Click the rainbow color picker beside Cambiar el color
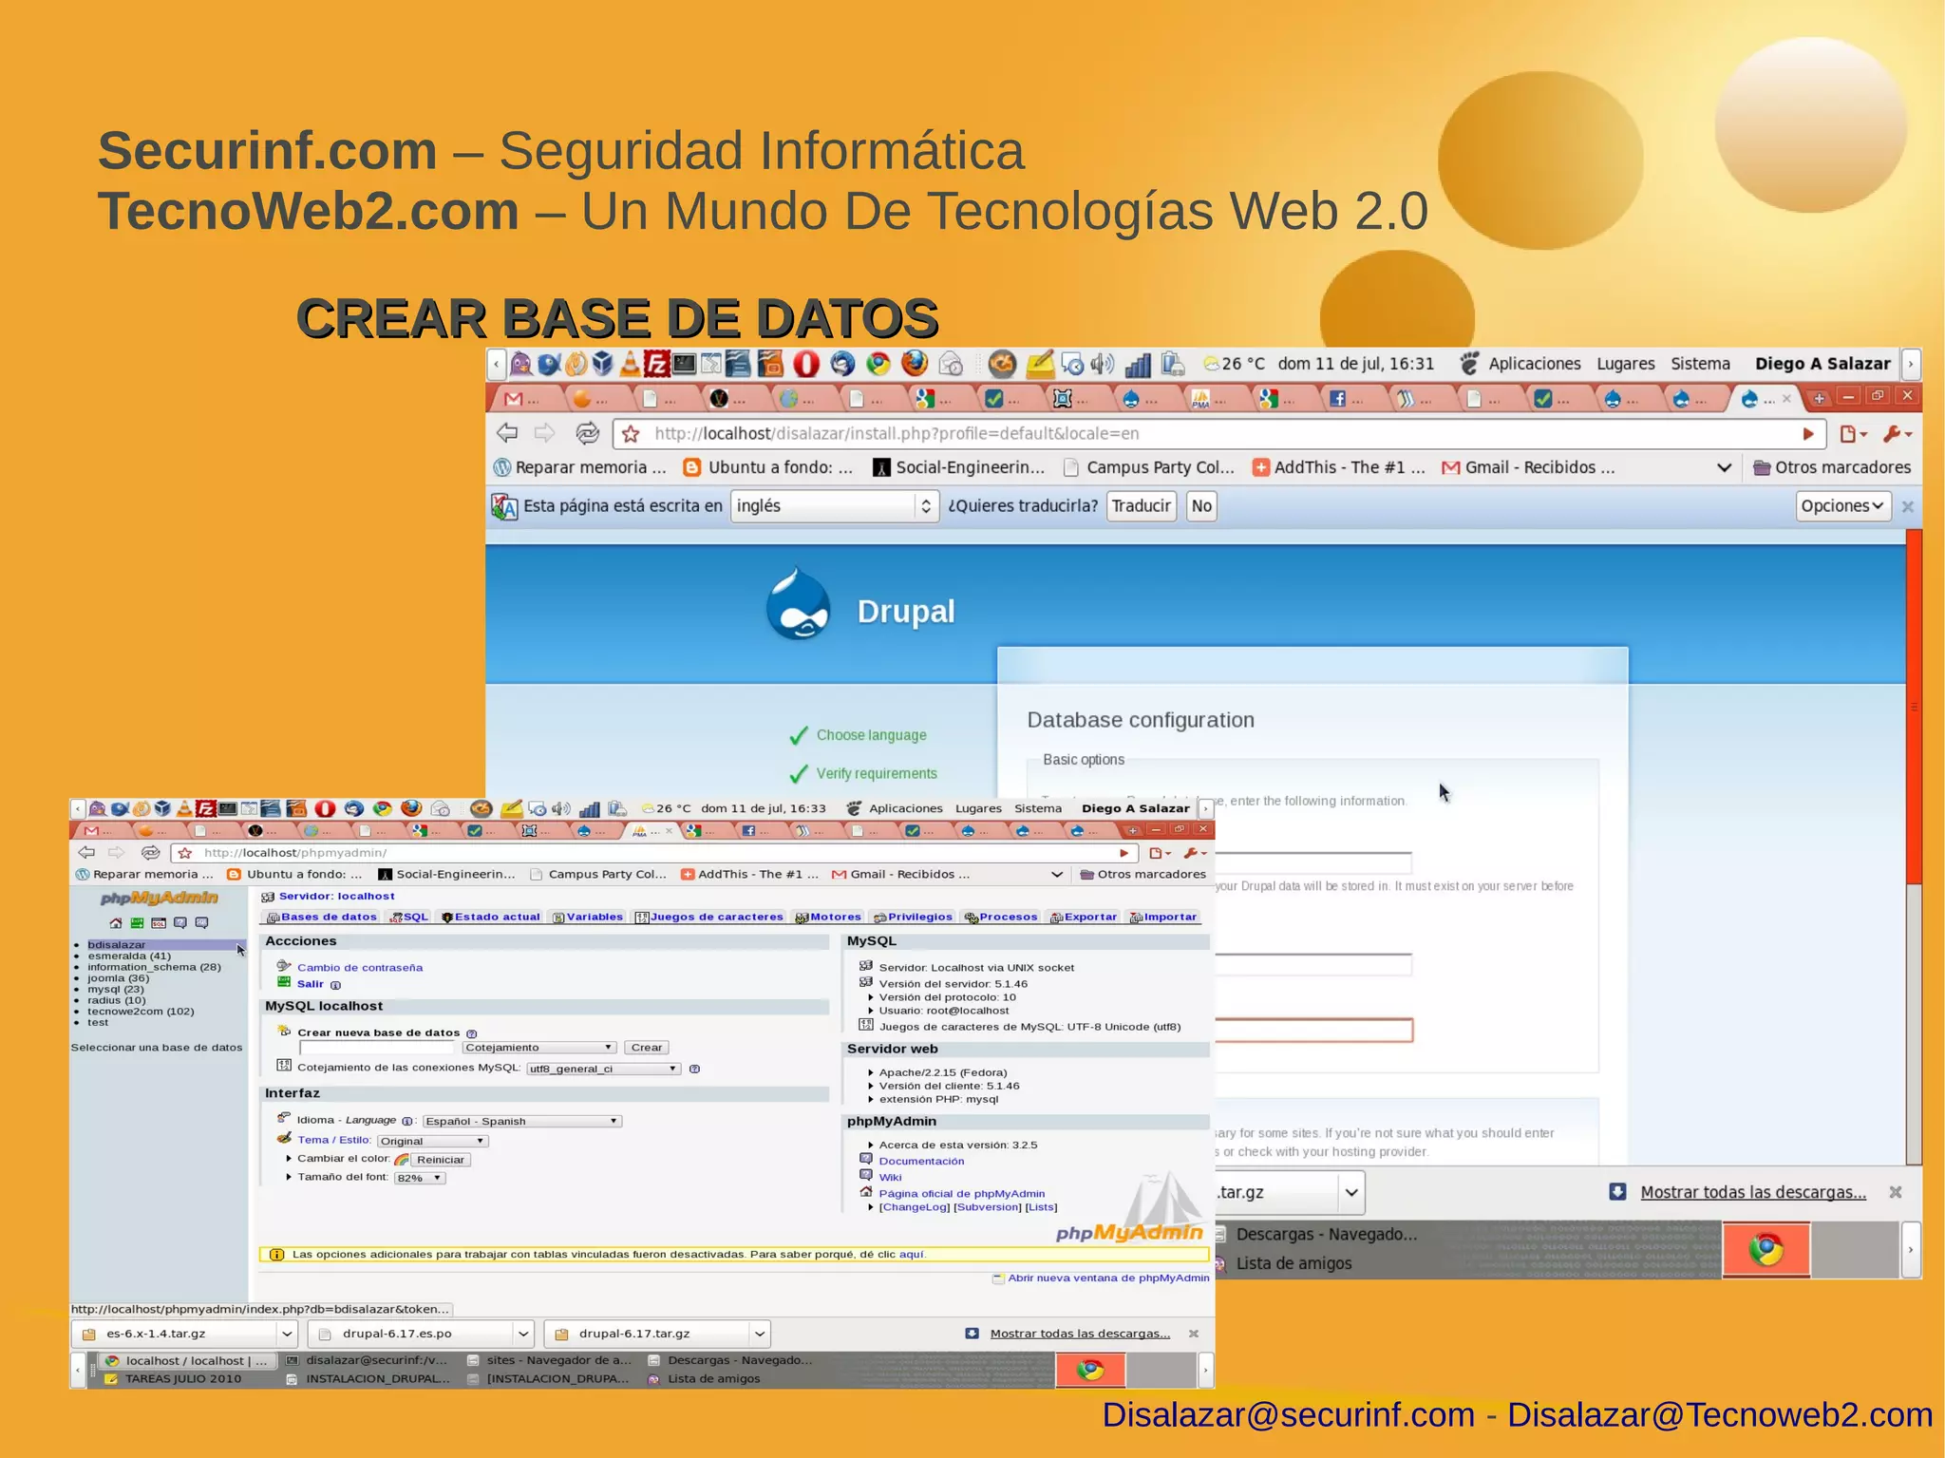 click(x=402, y=1160)
